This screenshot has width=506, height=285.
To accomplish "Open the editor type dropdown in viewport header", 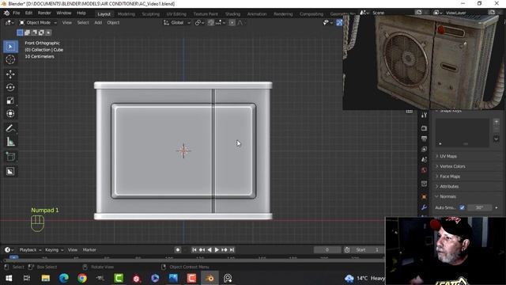I will click(9, 23).
